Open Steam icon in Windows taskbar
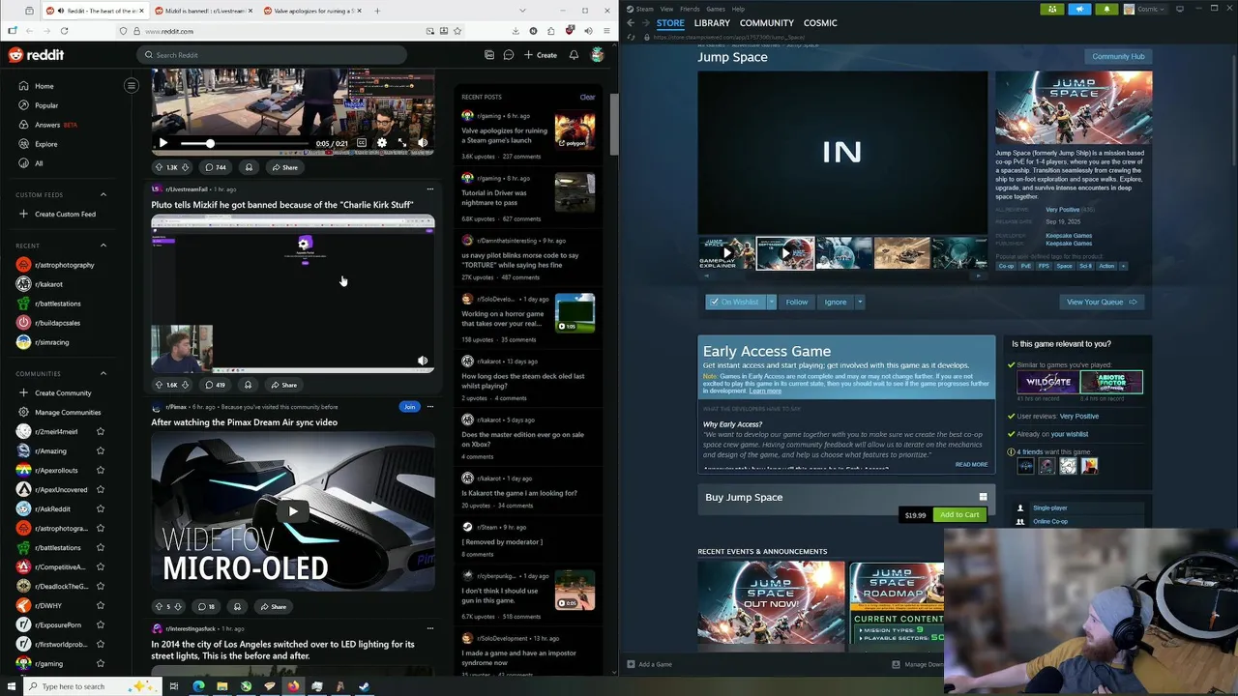This screenshot has height=696, width=1238. 364,686
